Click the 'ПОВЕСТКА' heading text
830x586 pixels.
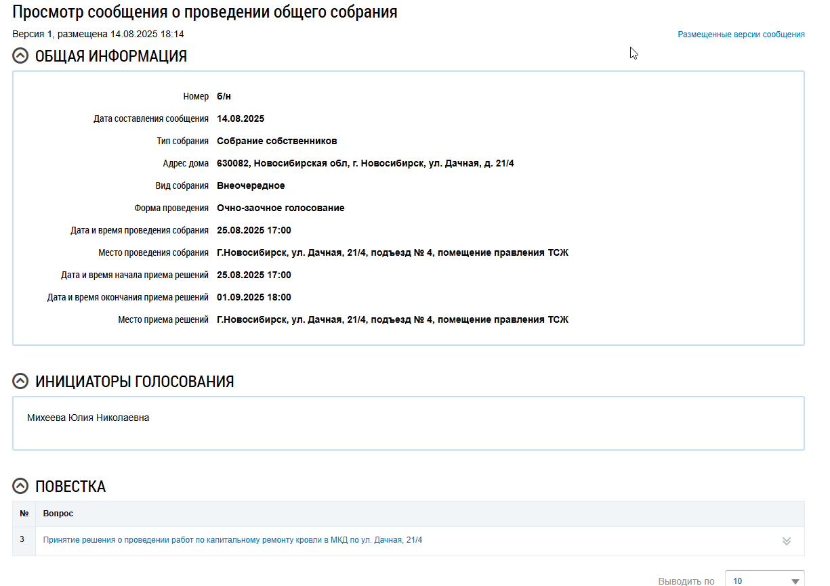70,487
